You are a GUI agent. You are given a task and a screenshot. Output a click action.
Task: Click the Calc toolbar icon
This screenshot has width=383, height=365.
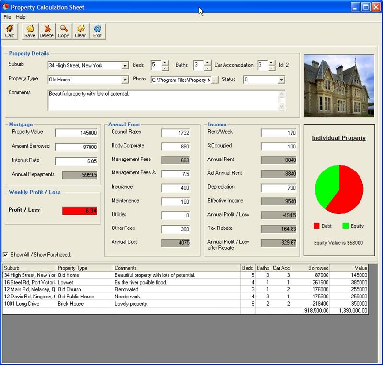[x=10, y=32]
